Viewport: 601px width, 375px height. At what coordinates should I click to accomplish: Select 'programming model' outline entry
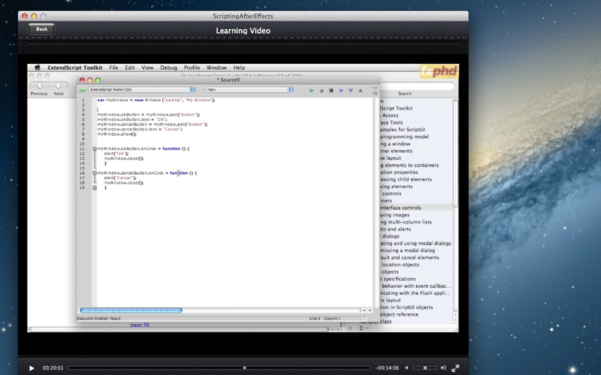404,136
